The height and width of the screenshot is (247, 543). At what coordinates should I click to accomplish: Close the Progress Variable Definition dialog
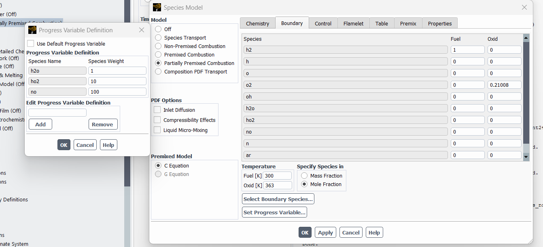[x=142, y=30]
